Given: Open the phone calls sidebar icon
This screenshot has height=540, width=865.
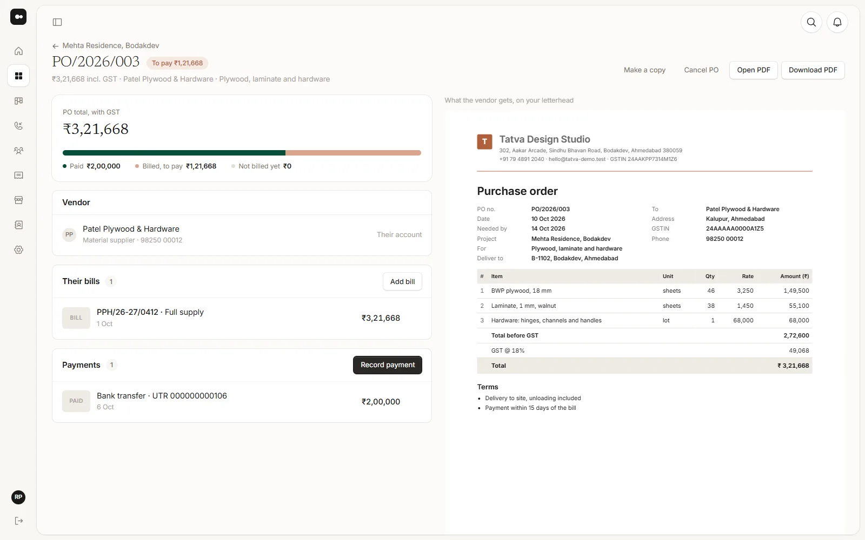Looking at the screenshot, I should coord(18,126).
